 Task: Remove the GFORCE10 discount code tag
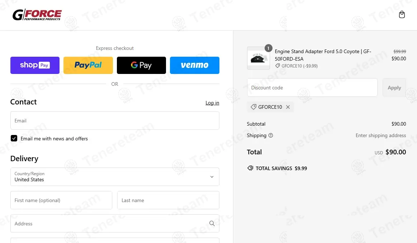288,107
